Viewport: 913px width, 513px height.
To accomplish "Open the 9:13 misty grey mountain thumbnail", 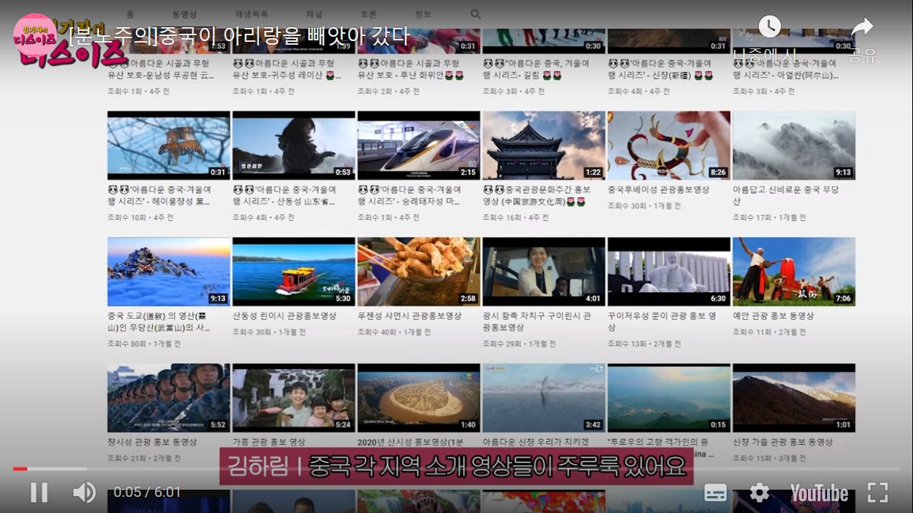I will coord(793,145).
